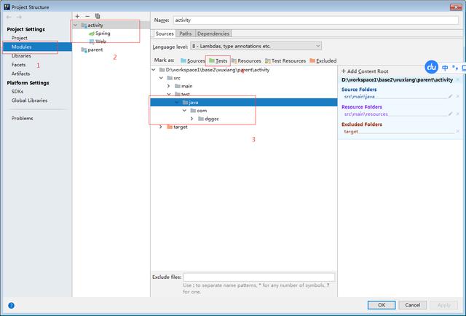Remove the src\main\resources folder entry

[458, 114]
